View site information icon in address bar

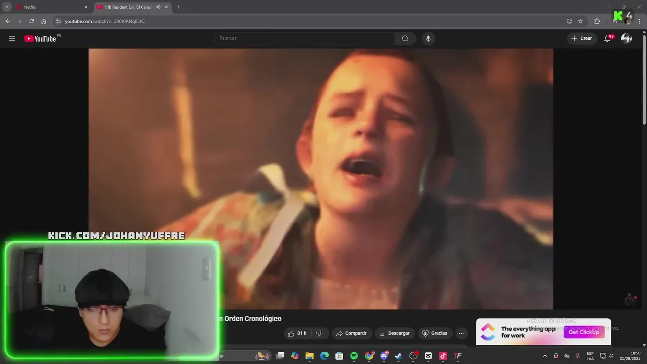pos(58,21)
